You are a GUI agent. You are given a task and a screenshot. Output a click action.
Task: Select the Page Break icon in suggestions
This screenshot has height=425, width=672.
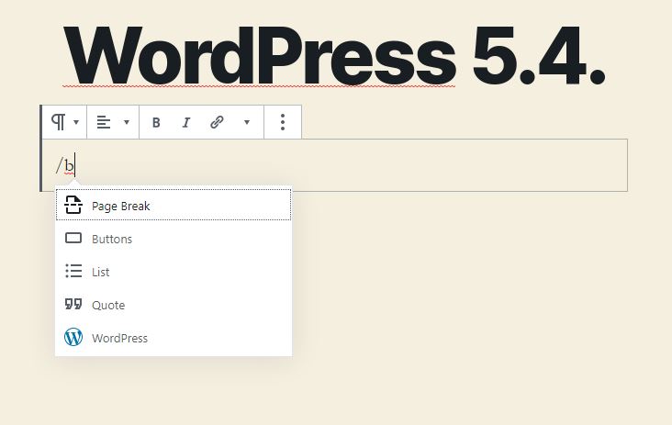[x=73, y=206]
